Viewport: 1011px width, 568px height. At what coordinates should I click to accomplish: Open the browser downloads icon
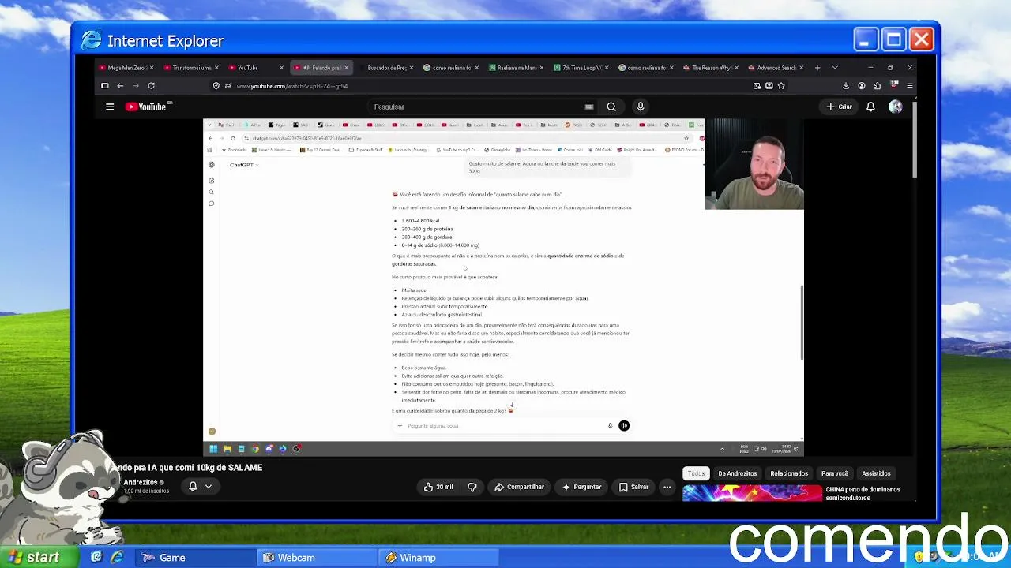(846, 85)
